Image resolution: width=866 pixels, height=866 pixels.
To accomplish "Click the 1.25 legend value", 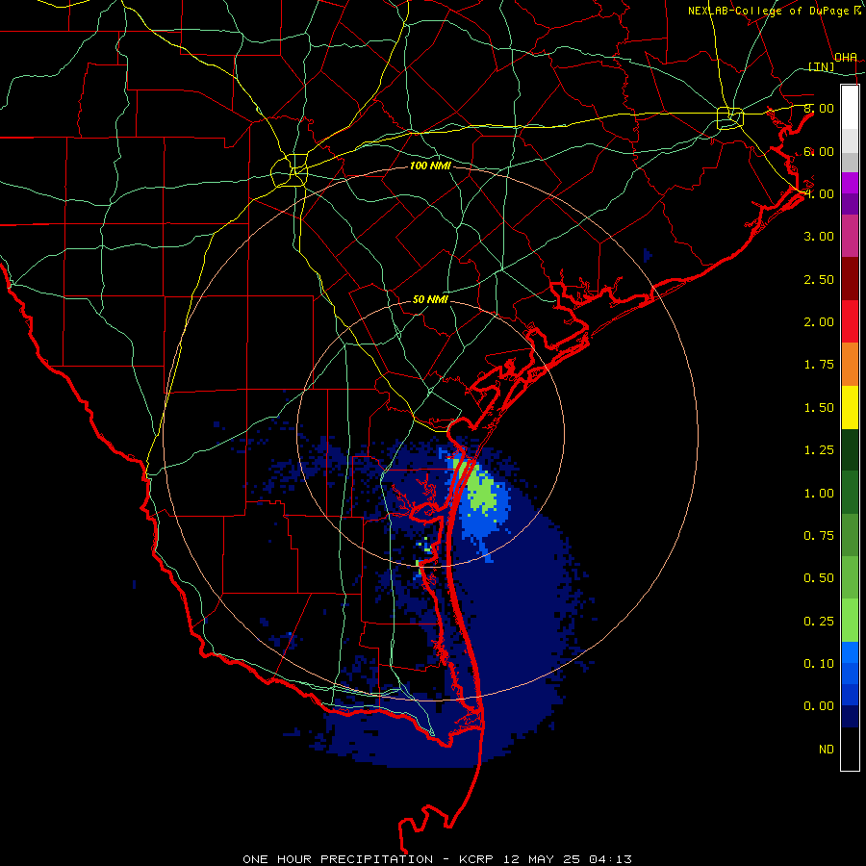I will 819,450.
